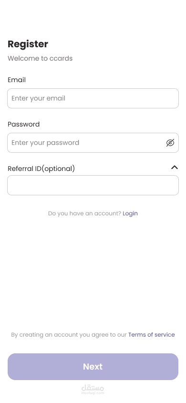Show the typed password via the eye icon

[170, 143]
